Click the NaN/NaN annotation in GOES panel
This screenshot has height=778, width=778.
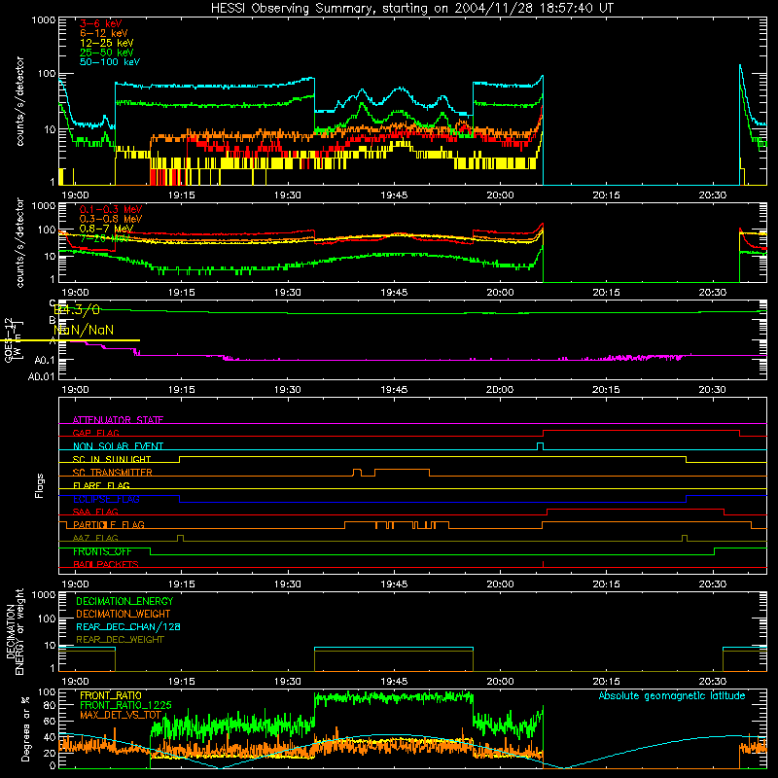(x=84, y=330)
